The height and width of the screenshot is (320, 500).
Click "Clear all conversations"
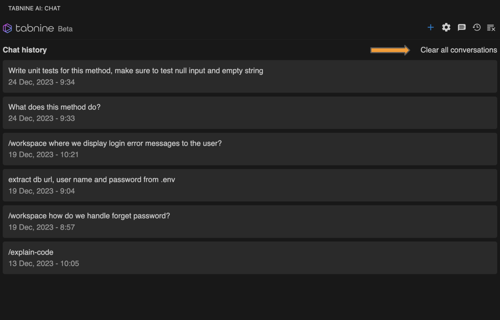coord(459,50)
